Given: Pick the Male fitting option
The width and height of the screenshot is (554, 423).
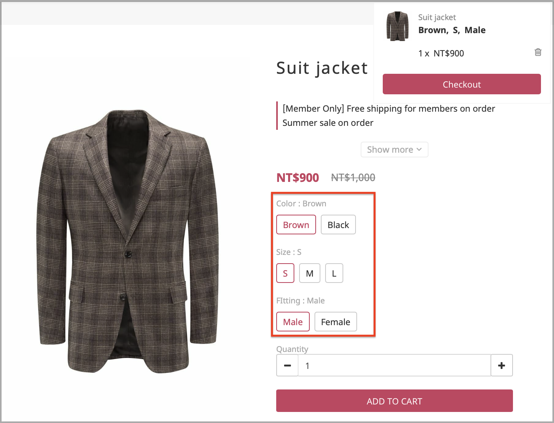Looking at the screenshot, I should (x=293, y=322).
